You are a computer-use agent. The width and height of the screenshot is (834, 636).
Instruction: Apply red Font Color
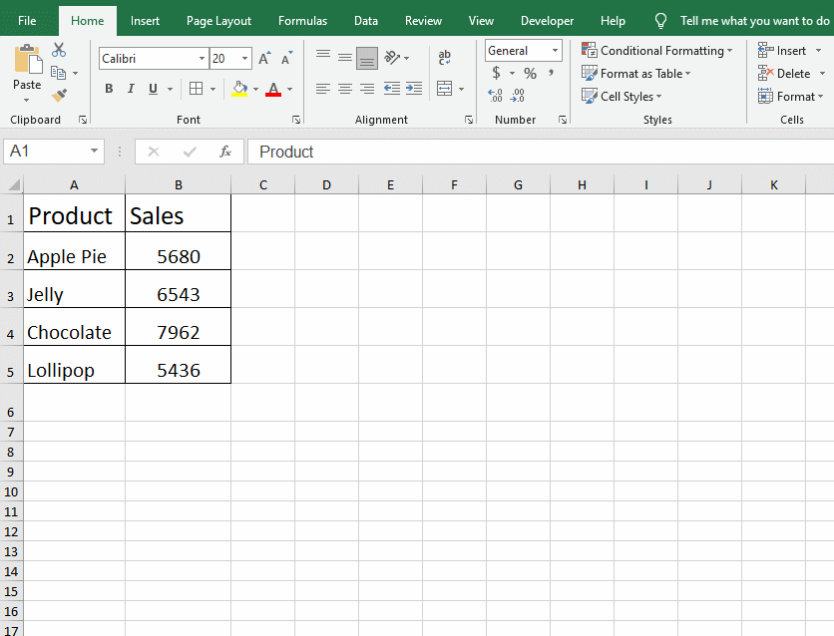(x=273, y=89)
